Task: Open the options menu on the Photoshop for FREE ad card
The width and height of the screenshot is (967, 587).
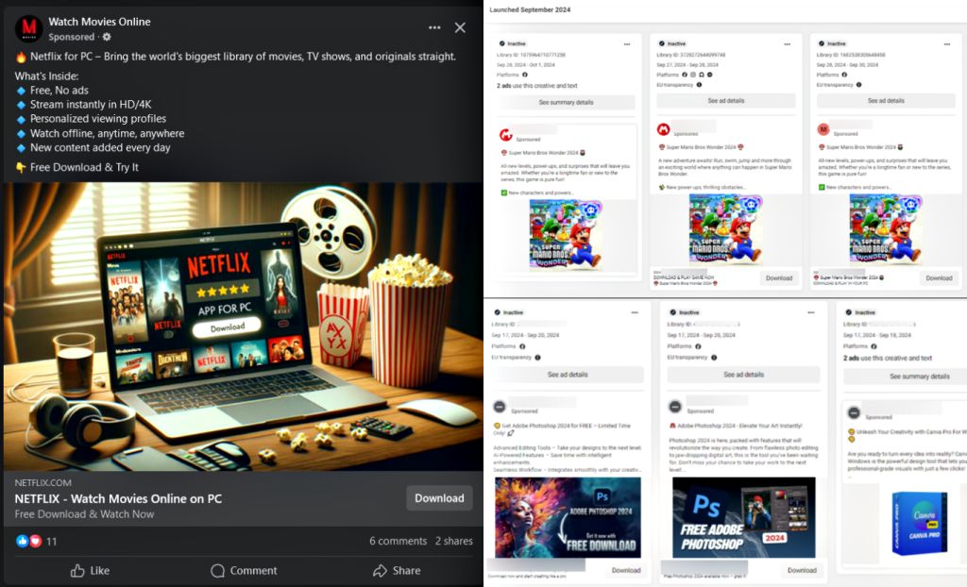Action: click(x=635, y=312)
